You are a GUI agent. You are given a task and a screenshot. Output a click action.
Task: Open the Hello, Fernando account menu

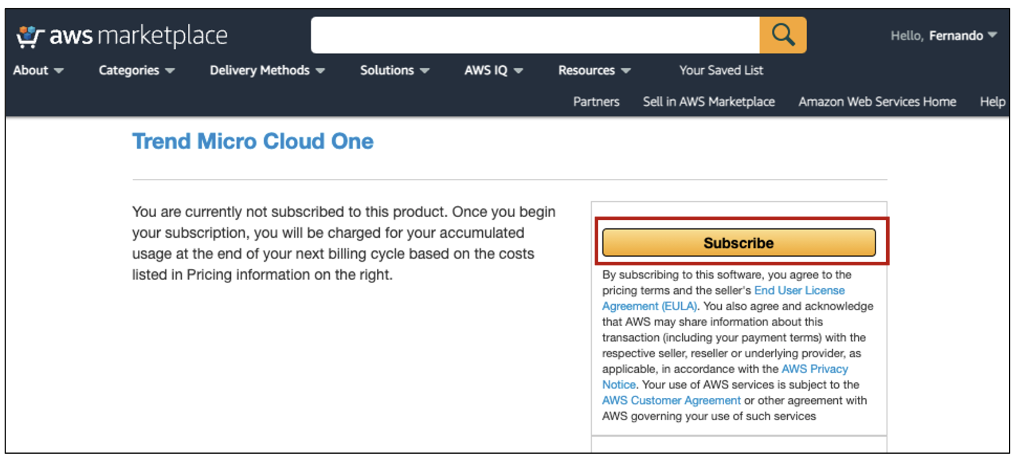(x=943, y=36)
